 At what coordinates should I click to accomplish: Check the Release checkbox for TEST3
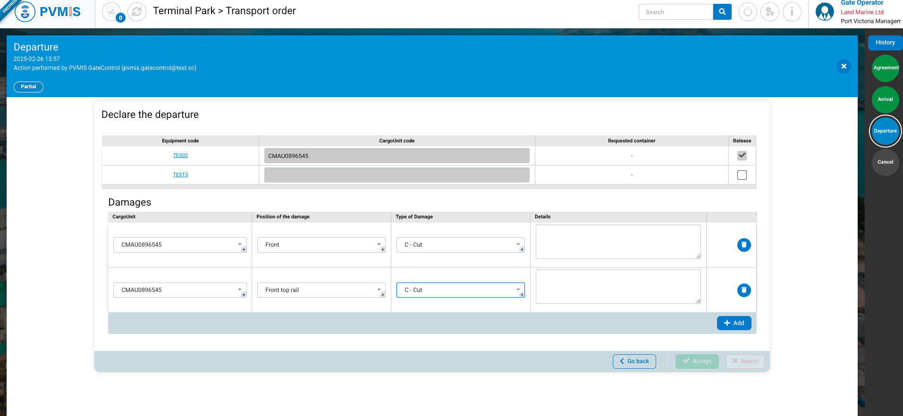click(x=742, y=175)
